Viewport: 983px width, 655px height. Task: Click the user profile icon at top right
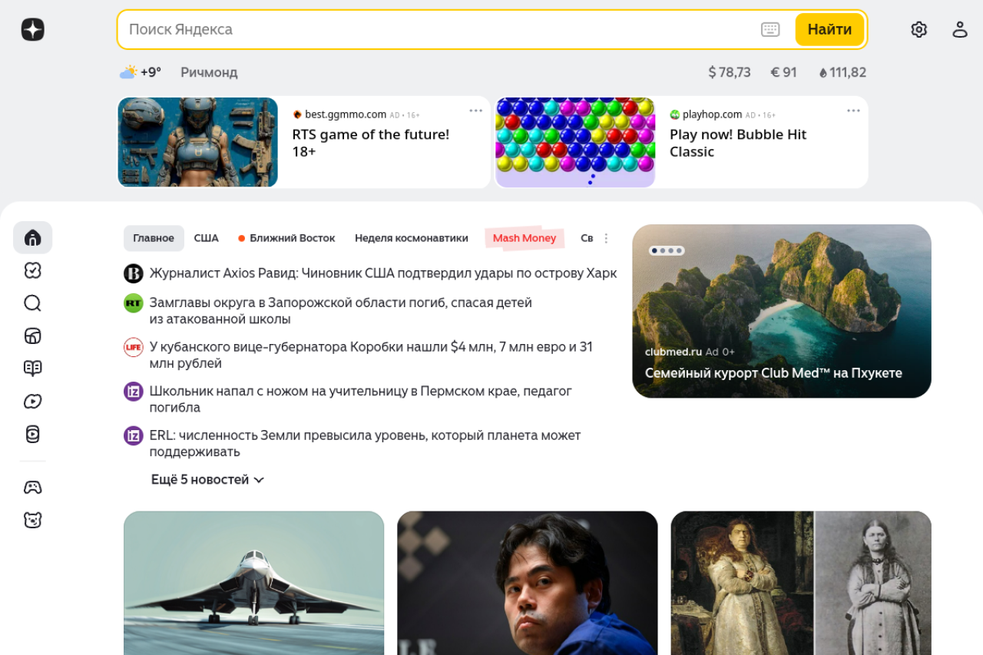pyautogui.click(x=959, y=29)
